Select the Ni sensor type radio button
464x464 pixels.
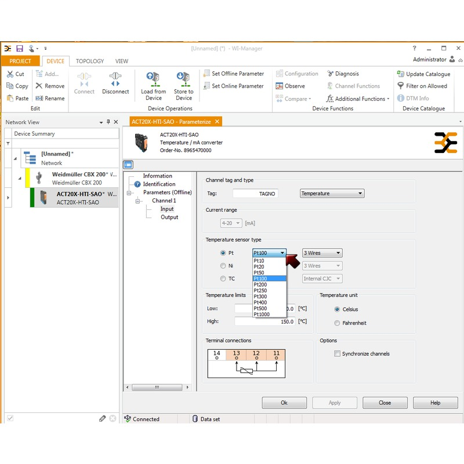coord(223,266)
